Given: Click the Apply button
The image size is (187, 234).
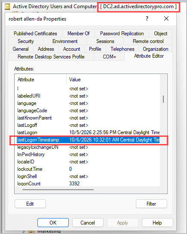Looking at the screenshot, I should tap(123, 223).
